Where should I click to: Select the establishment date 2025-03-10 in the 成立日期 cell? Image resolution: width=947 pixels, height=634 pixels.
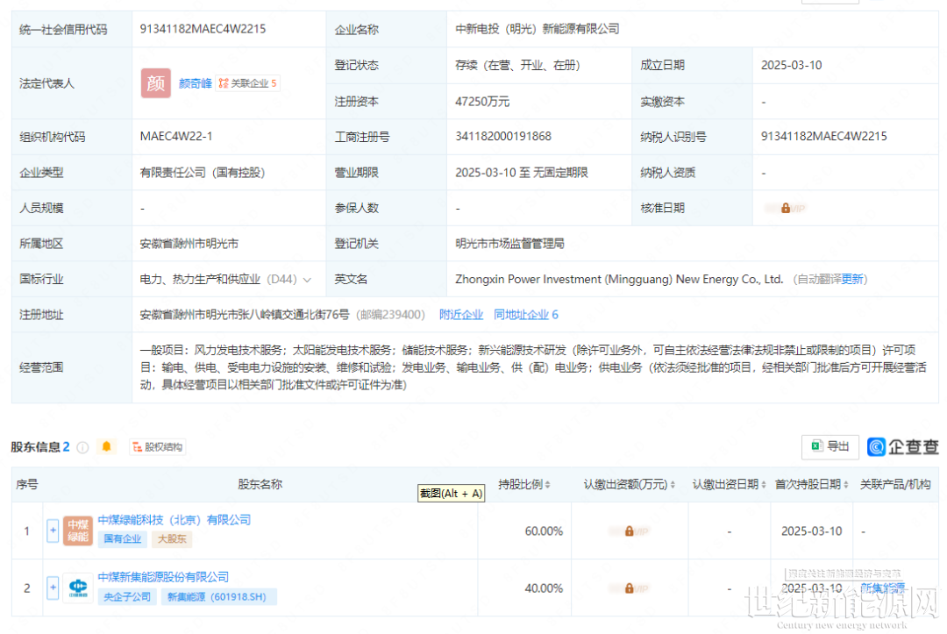coord(791,65)
